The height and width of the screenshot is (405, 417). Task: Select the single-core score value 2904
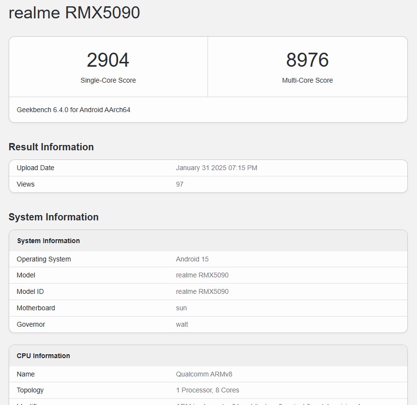(108, 60)
